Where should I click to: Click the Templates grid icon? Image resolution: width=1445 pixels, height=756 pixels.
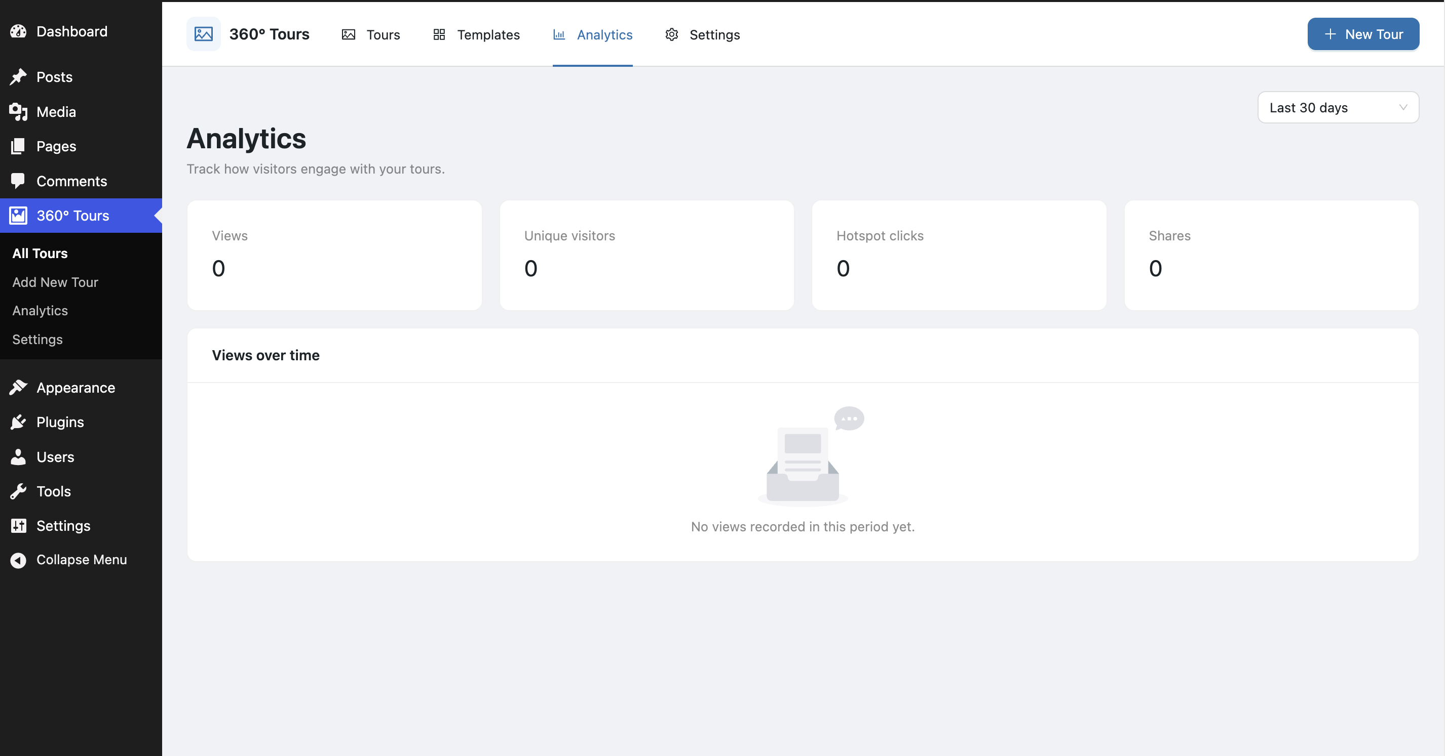click(439, 35)
